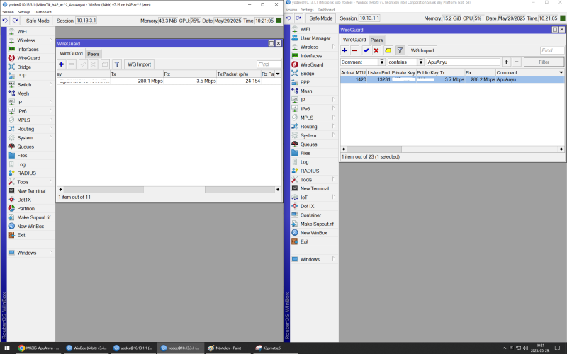This screenshot has width=567, height=354.
Task: Click the add (+) button in left WireGuard window
Action: 62,64
